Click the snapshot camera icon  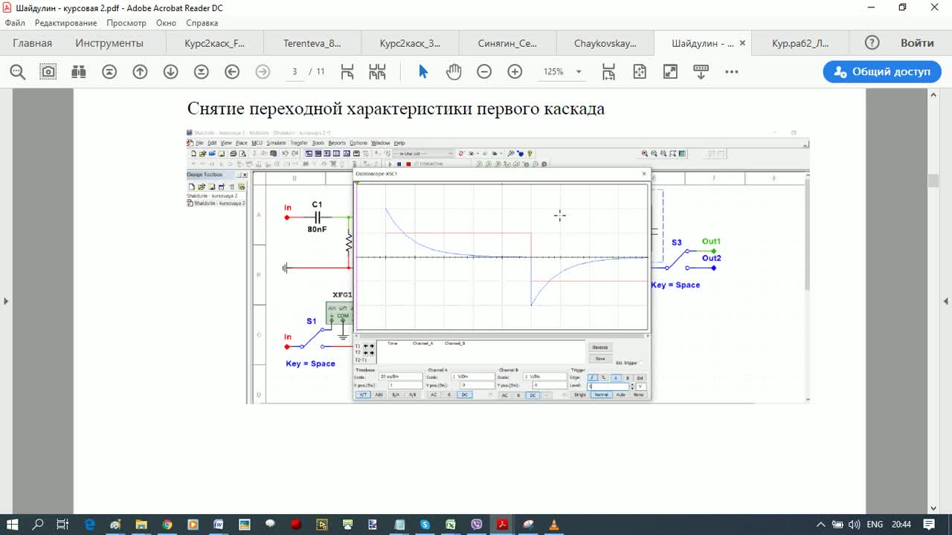coord(48,72)
